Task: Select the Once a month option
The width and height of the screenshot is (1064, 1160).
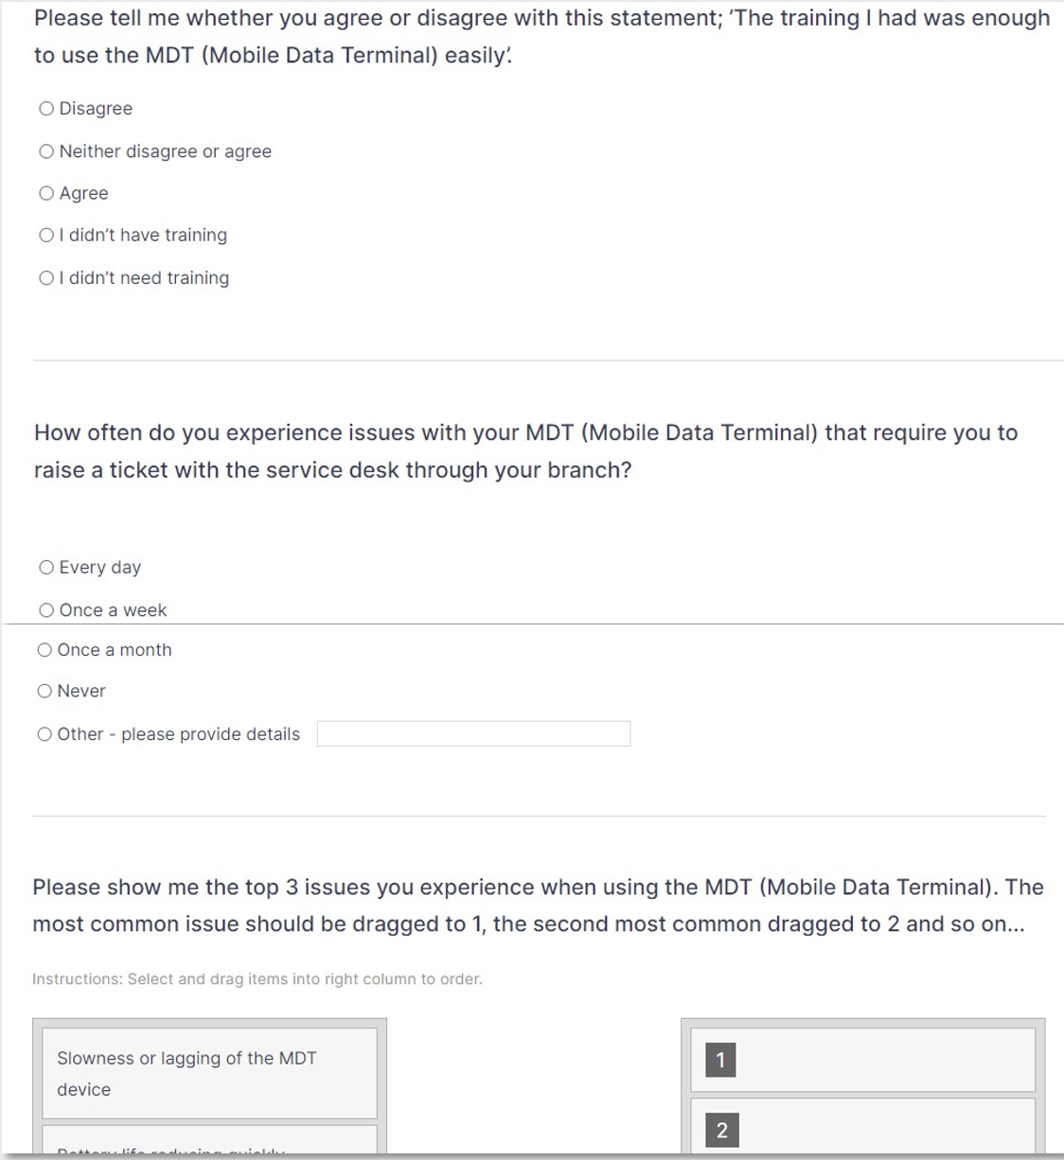Action: [44, 650]
